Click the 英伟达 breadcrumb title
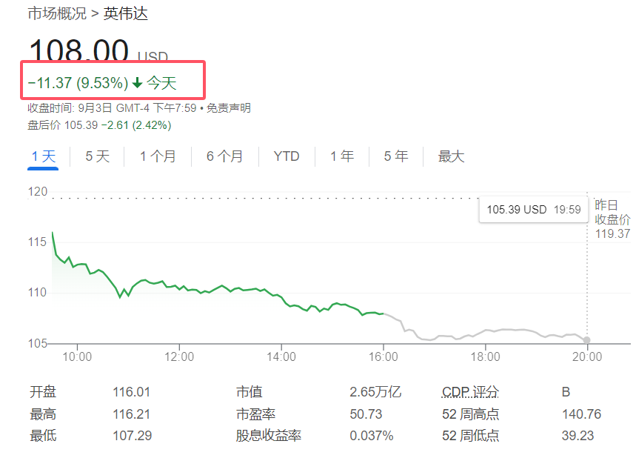This screenshot has width=636, height=458. click(x=126, y=13)
